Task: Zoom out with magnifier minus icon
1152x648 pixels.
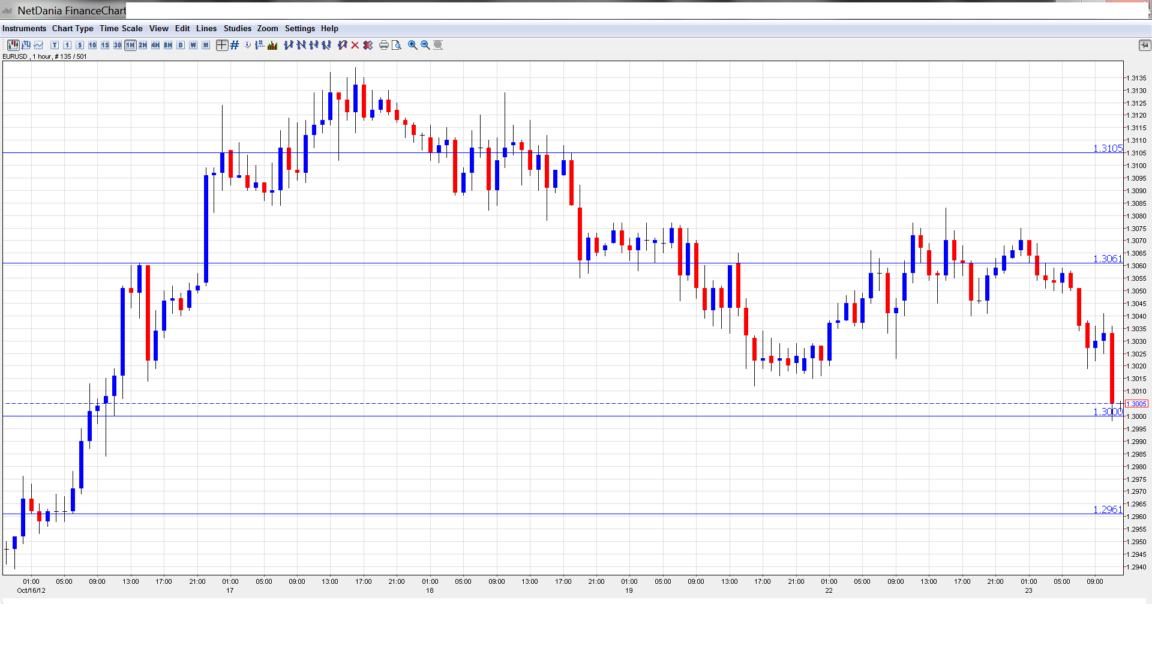Action: click(425, 45)
